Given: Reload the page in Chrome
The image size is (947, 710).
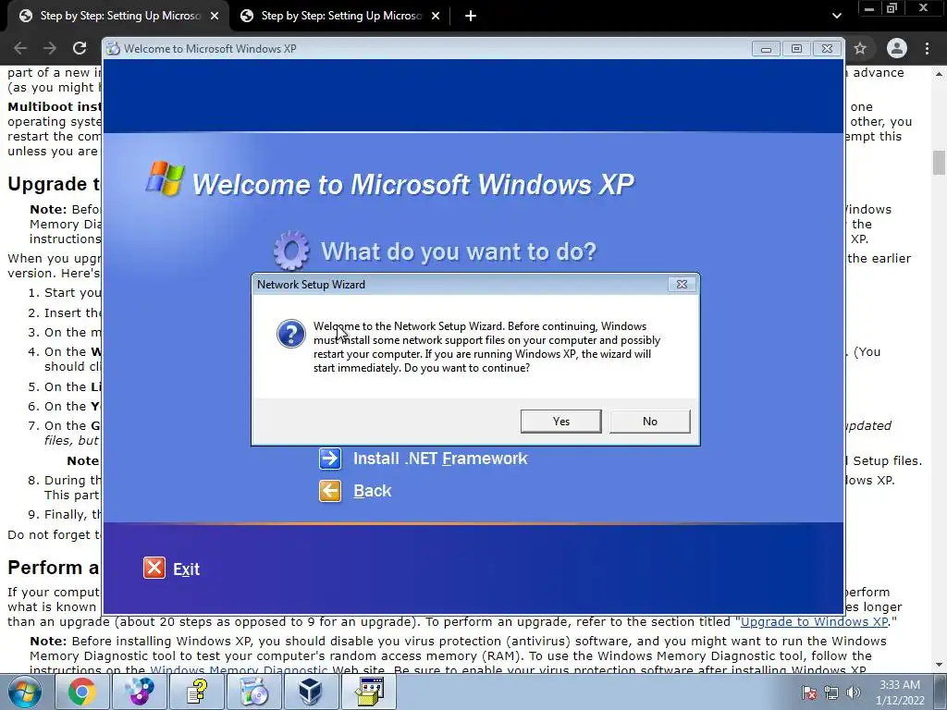Looking at the screenshot, I should point(80,48).
